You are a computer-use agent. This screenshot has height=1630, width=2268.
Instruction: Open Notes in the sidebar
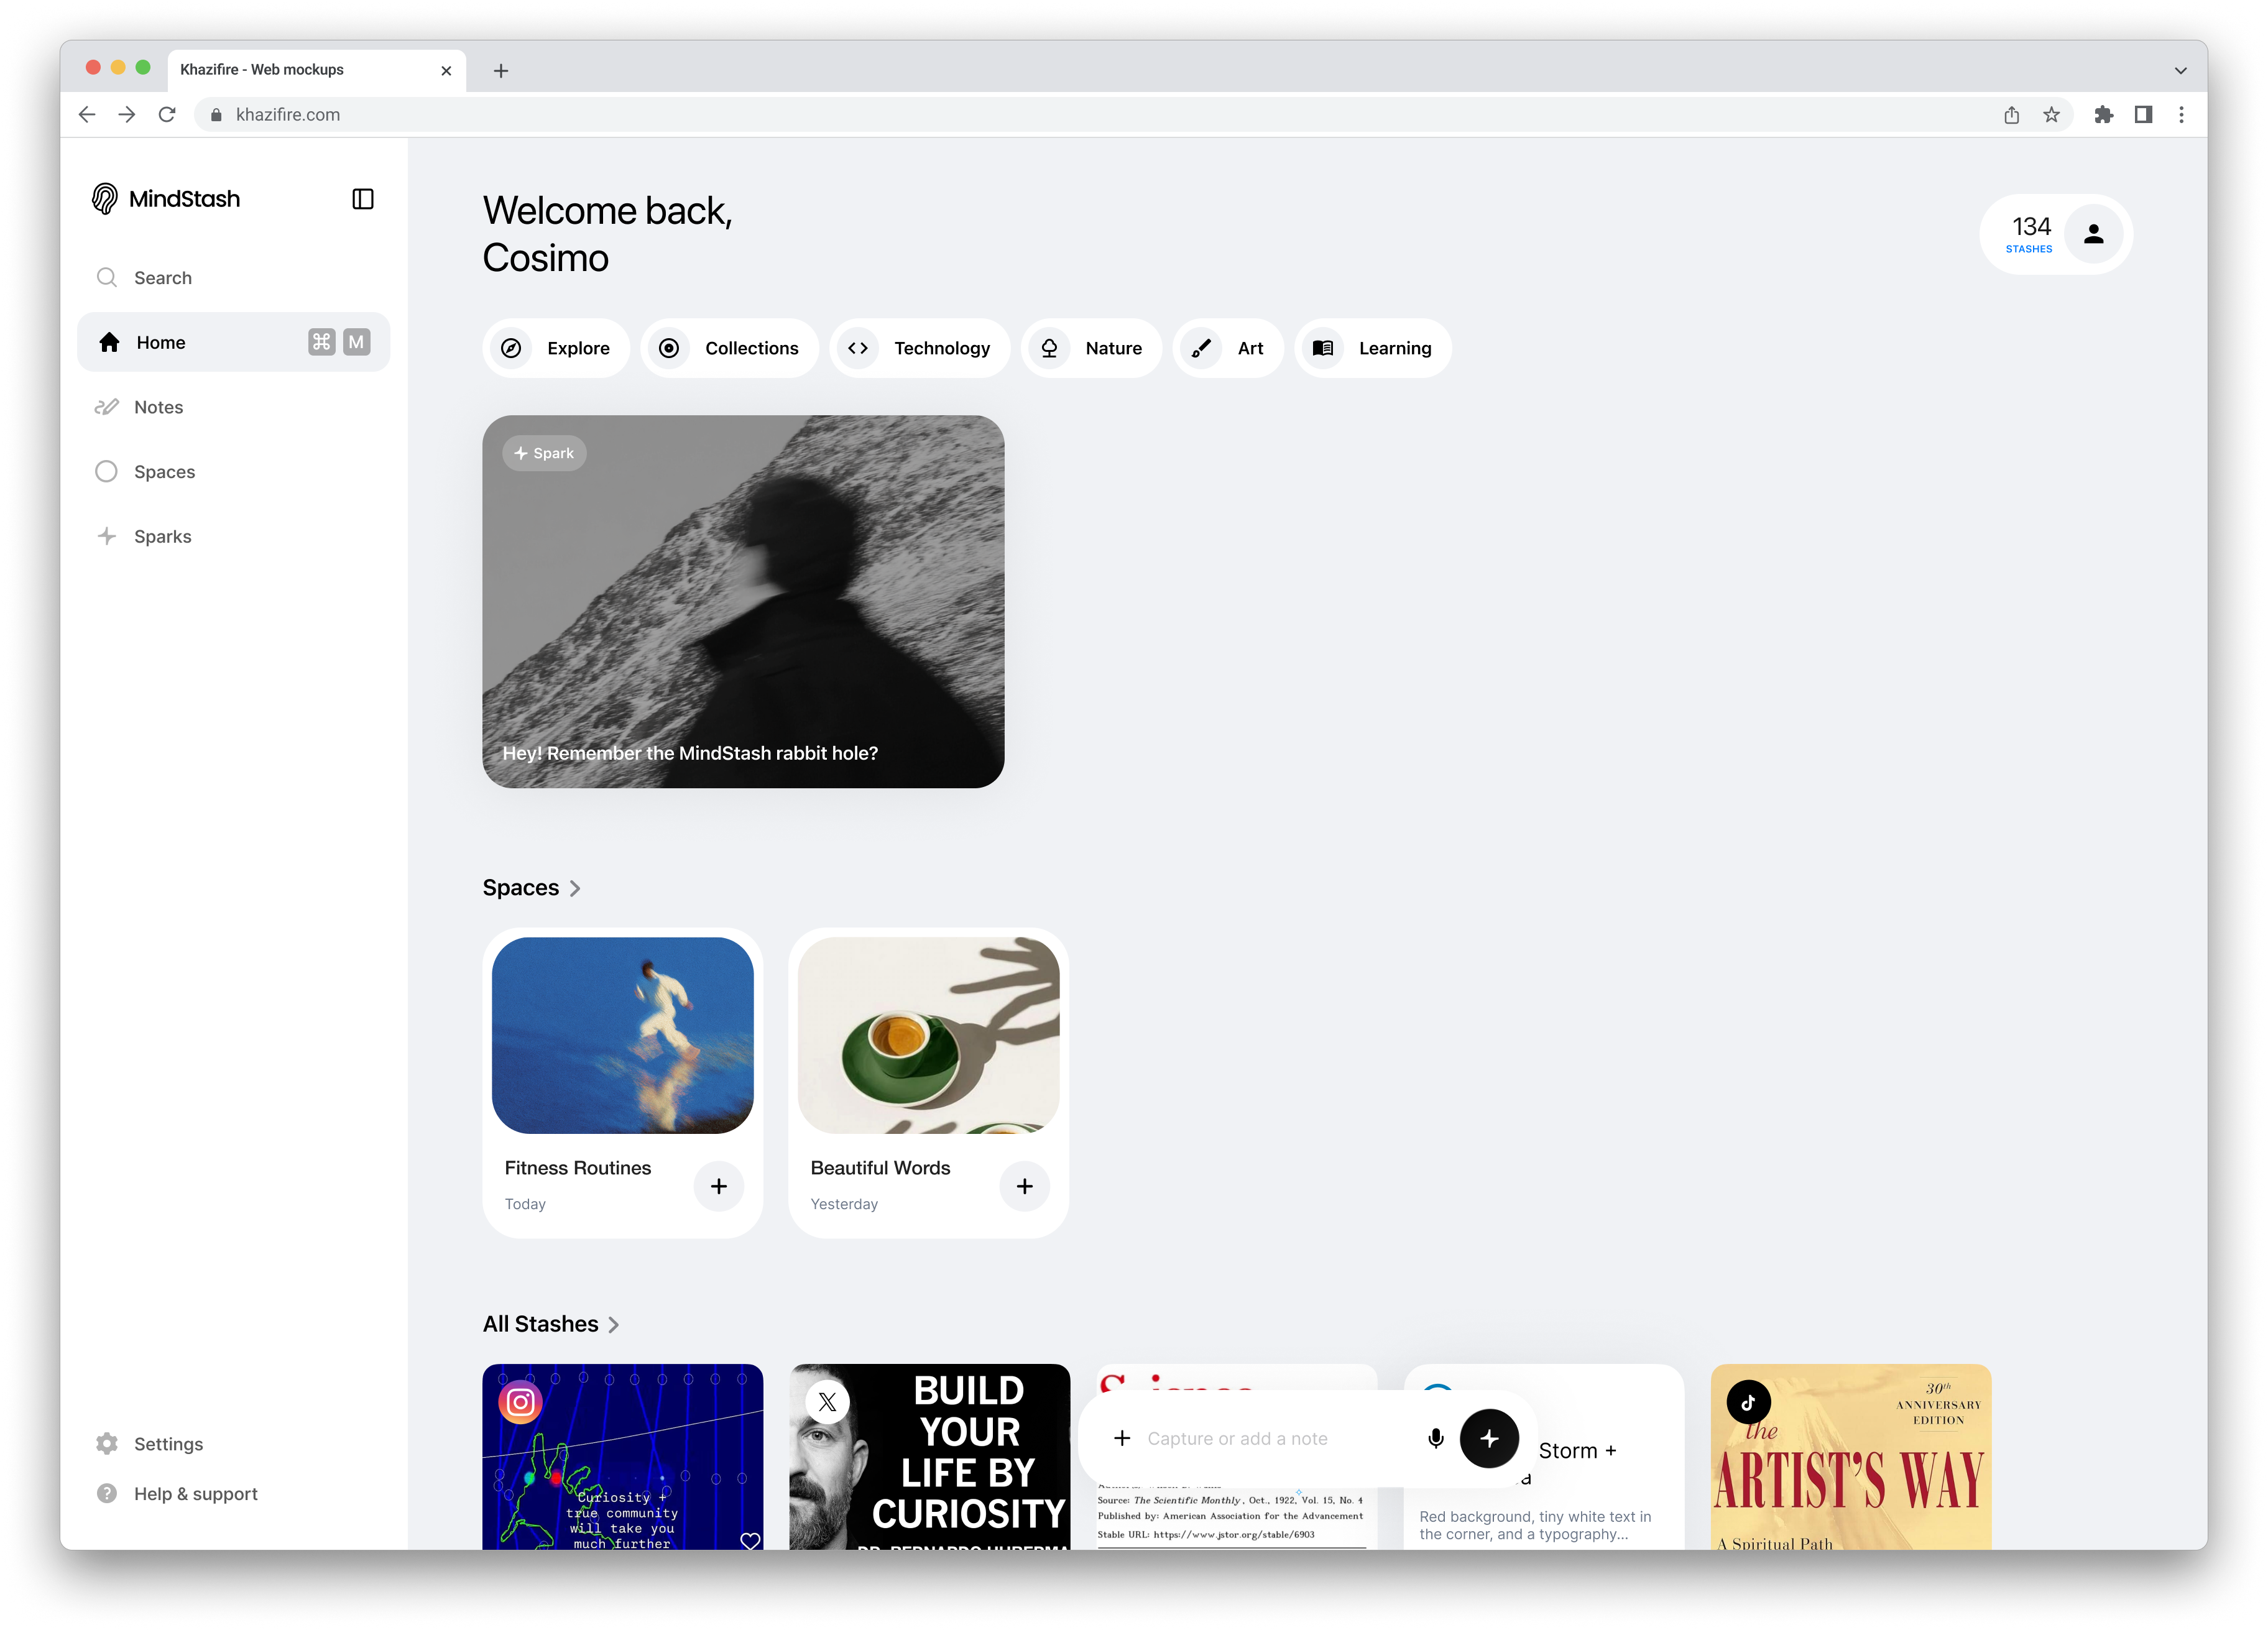(x=158, y=407)
